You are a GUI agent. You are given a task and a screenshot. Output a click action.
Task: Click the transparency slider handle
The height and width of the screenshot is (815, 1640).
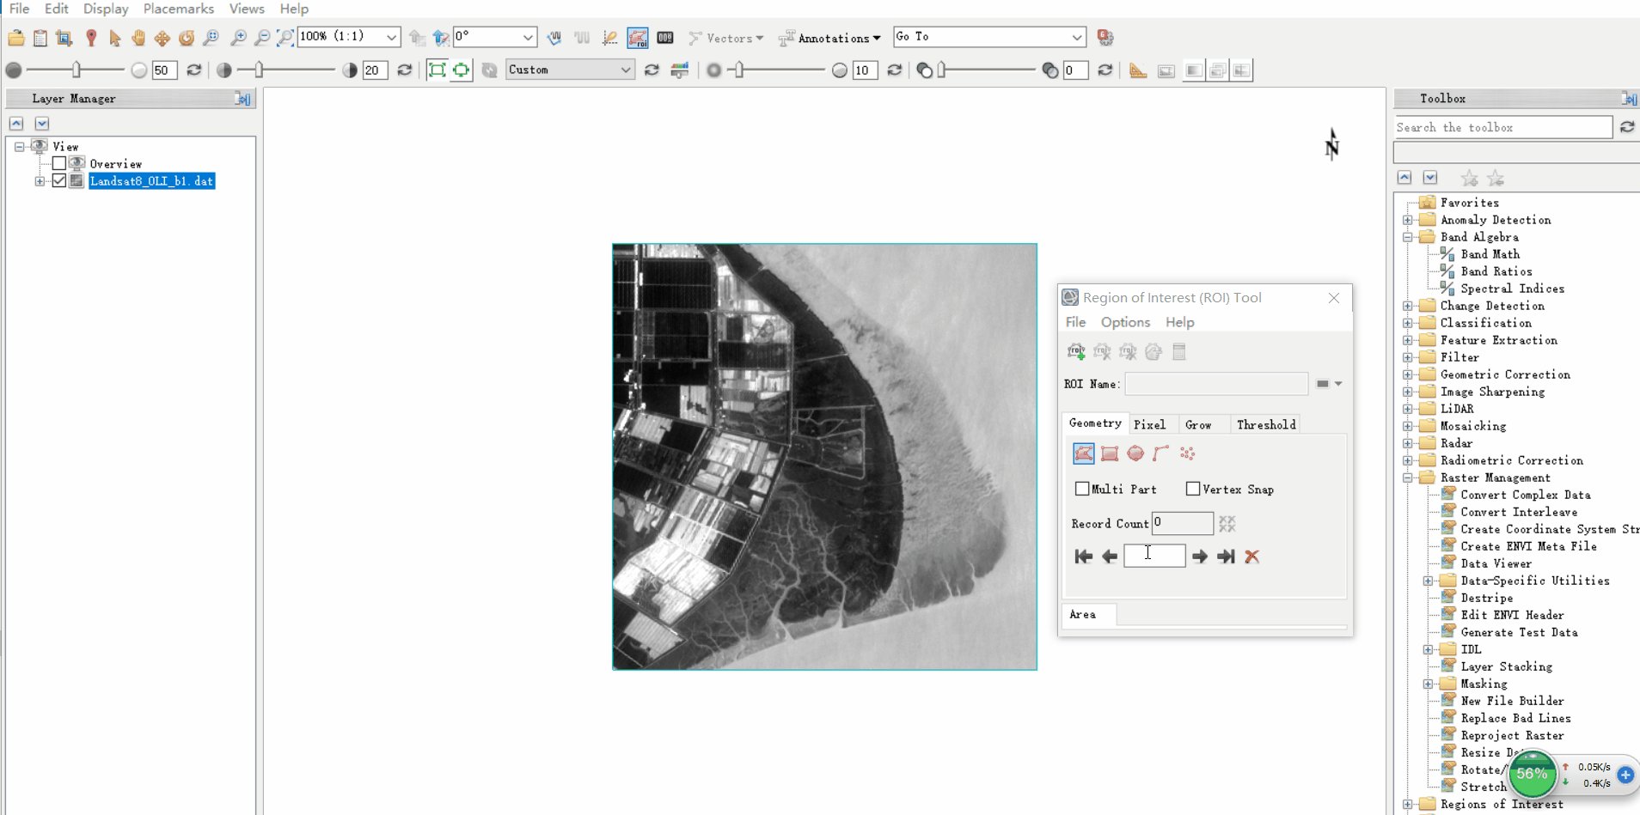[942, 70]
